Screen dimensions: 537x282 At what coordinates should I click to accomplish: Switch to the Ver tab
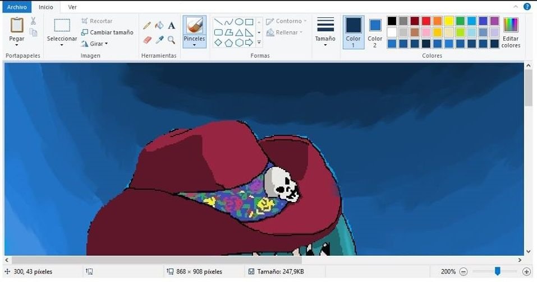(x=72, y=7)
